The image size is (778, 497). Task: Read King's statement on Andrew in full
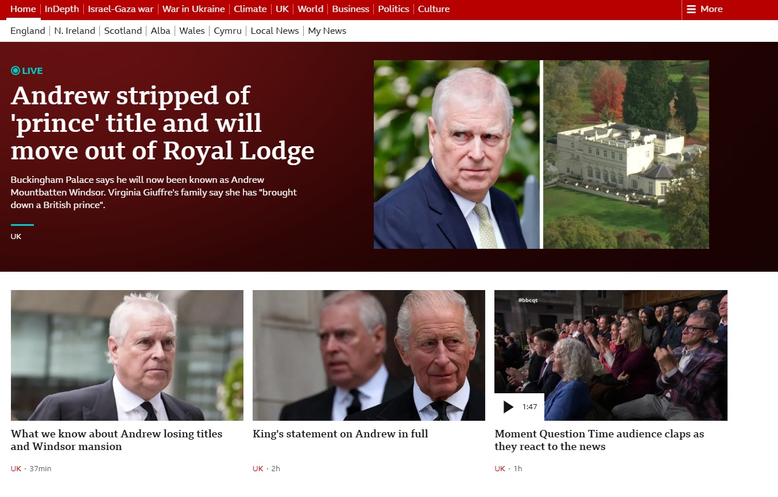(340, 434)
